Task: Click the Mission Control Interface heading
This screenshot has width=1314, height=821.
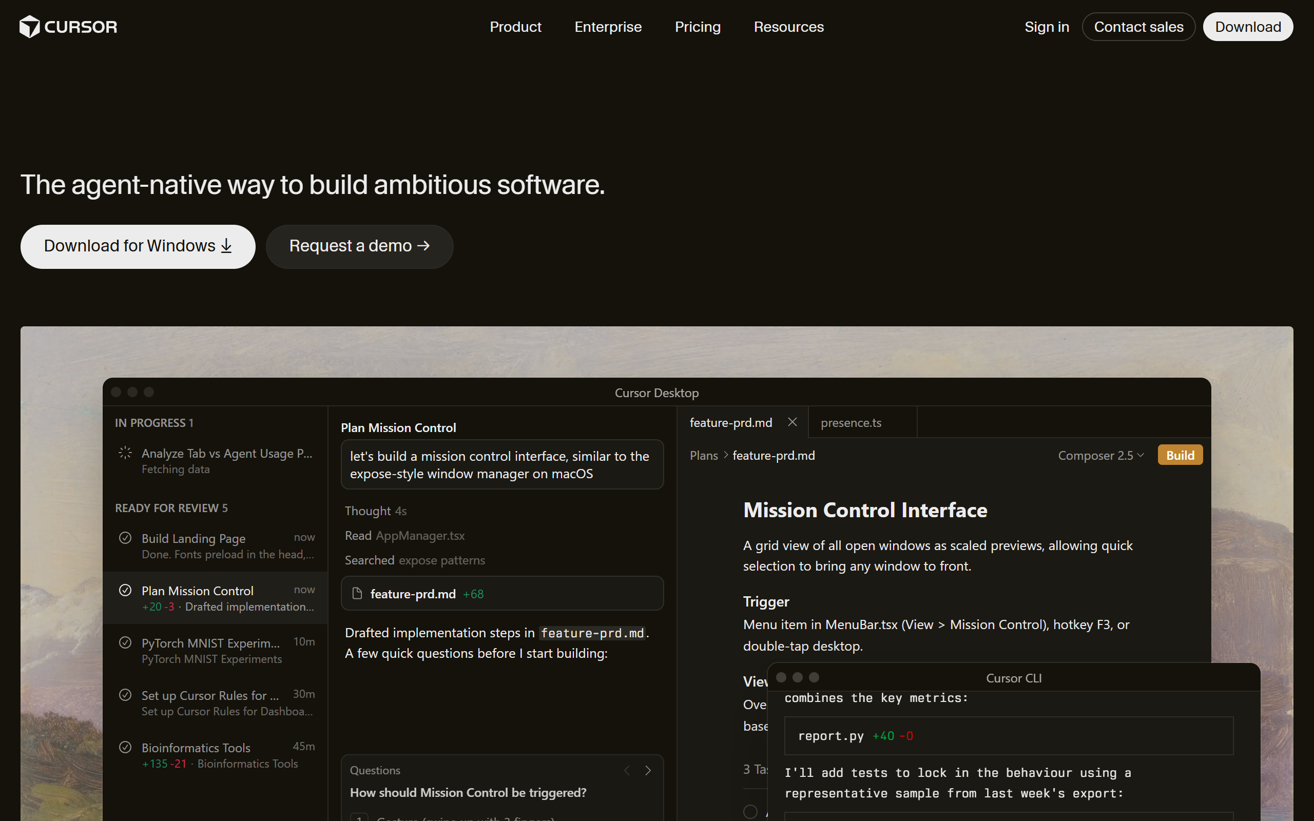Action: pyautogui.click(x=865, y=510)
